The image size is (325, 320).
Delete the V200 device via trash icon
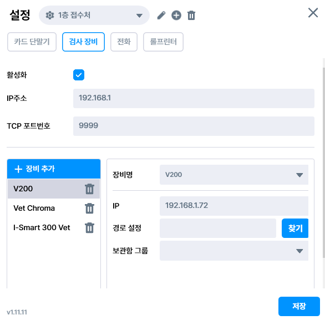pos(89,189)
